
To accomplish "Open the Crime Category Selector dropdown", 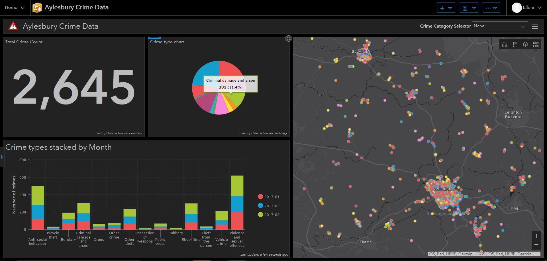I will click(500, 26).
